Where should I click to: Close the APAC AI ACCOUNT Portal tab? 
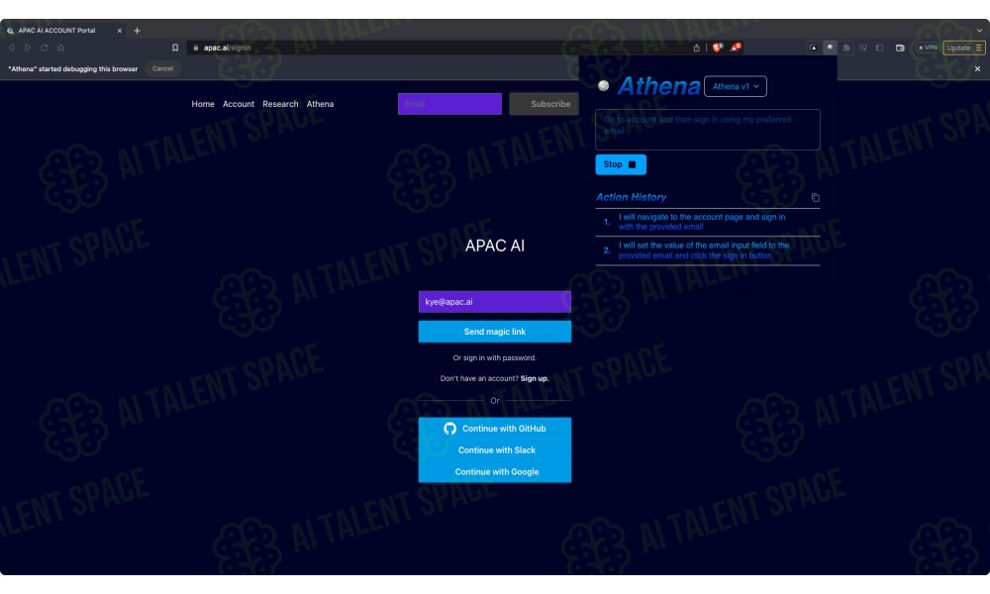(120, 31)
